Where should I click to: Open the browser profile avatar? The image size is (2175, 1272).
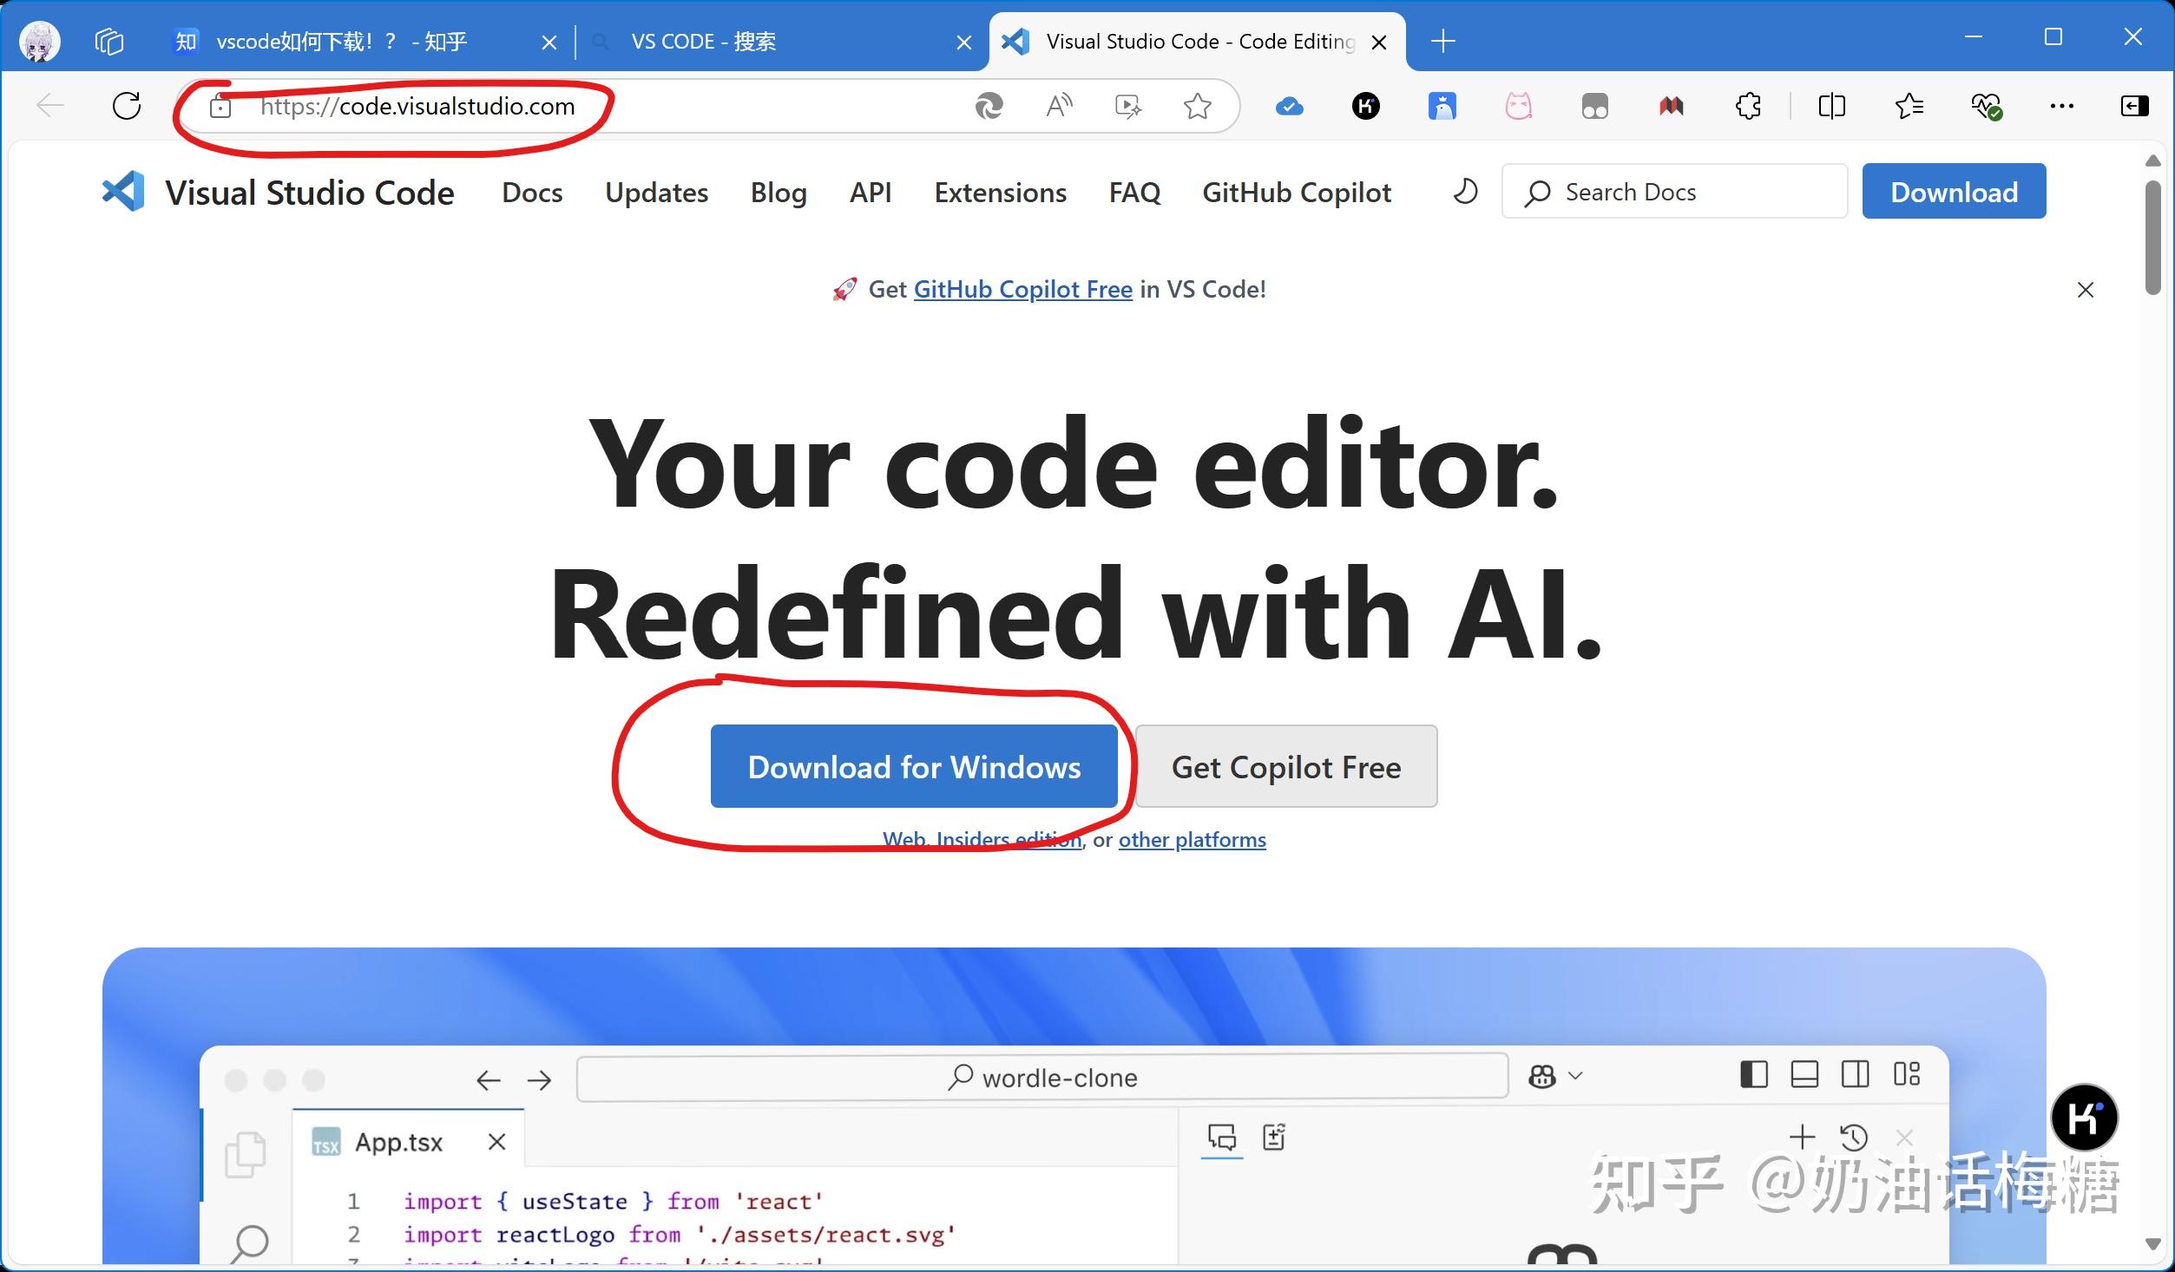[x=40, y=41]
